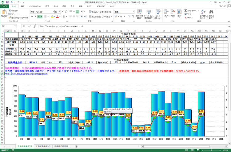
Task: Apply comma style format
Action: tap(125, 17)
